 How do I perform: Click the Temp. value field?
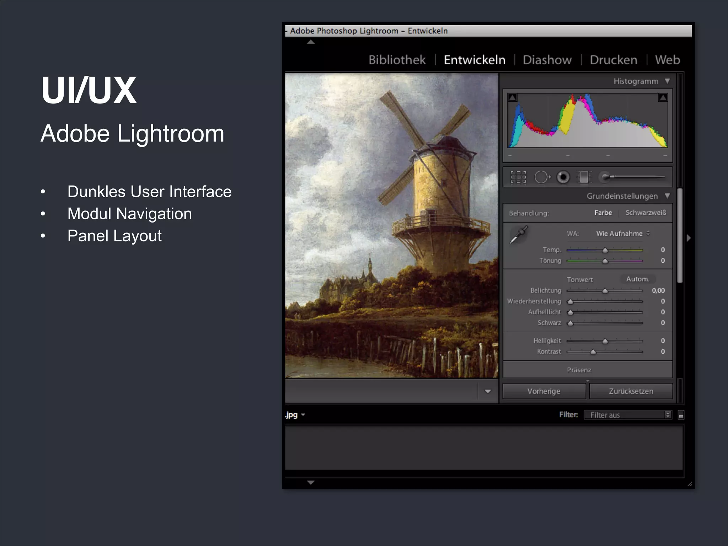click(x=663, y=250)
